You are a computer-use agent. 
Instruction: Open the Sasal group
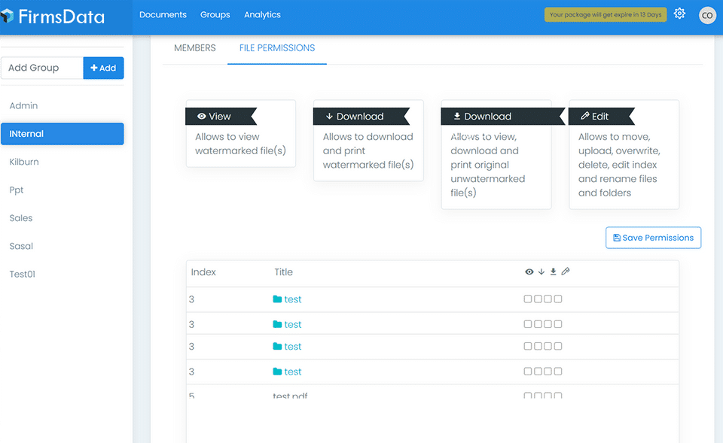63,246
